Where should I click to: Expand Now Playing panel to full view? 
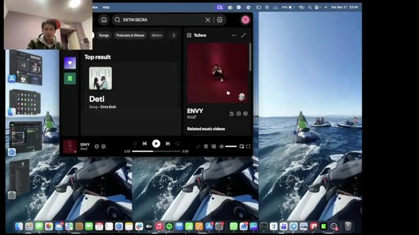click(243, 35)
